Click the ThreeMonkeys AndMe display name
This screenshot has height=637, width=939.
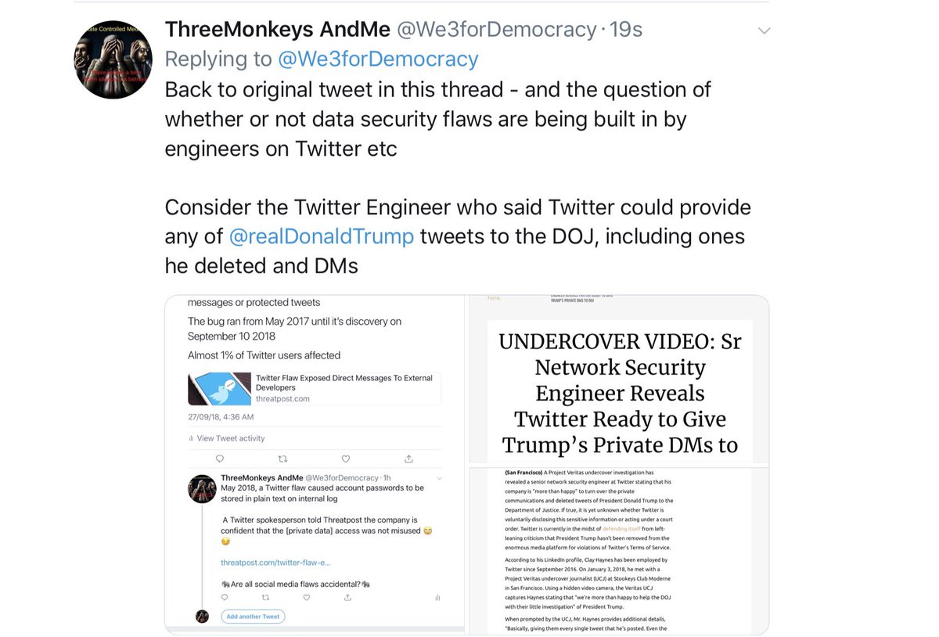pyautogui.click(x=277, y=30)
